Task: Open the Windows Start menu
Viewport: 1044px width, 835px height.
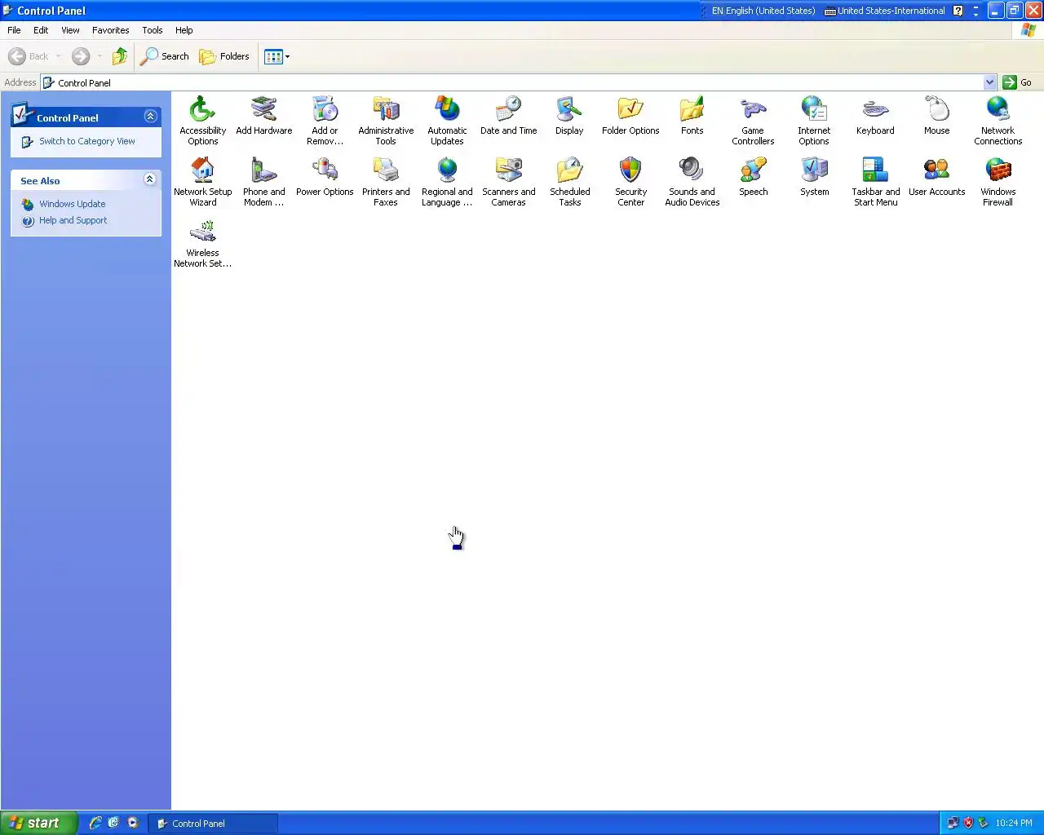Action: 38,823
